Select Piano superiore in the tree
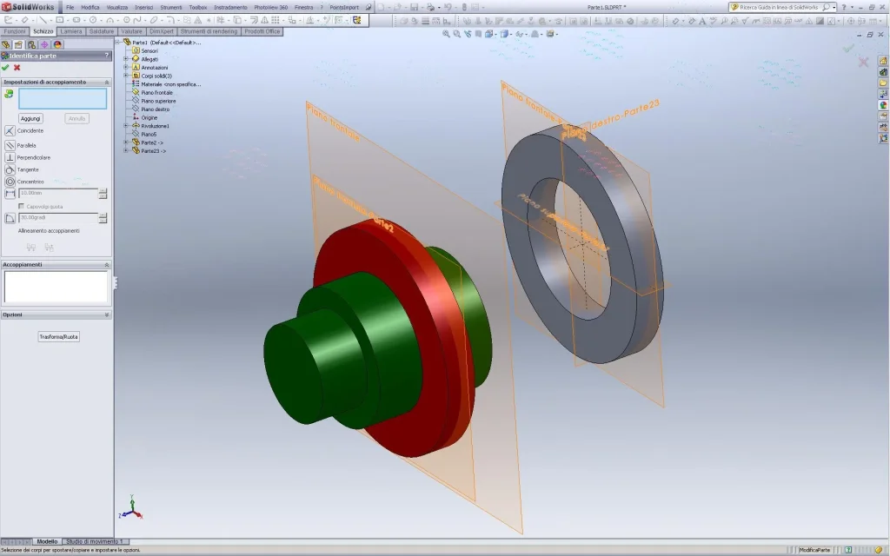 tap(158, 101)
